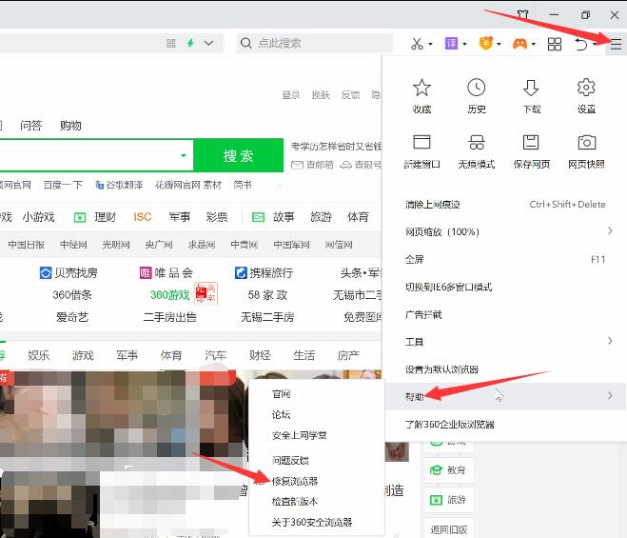This screenshot has height=538, width=627.
Task: Expand the scissors tool dropdown arrow
Action: click(x=430, y=44)
